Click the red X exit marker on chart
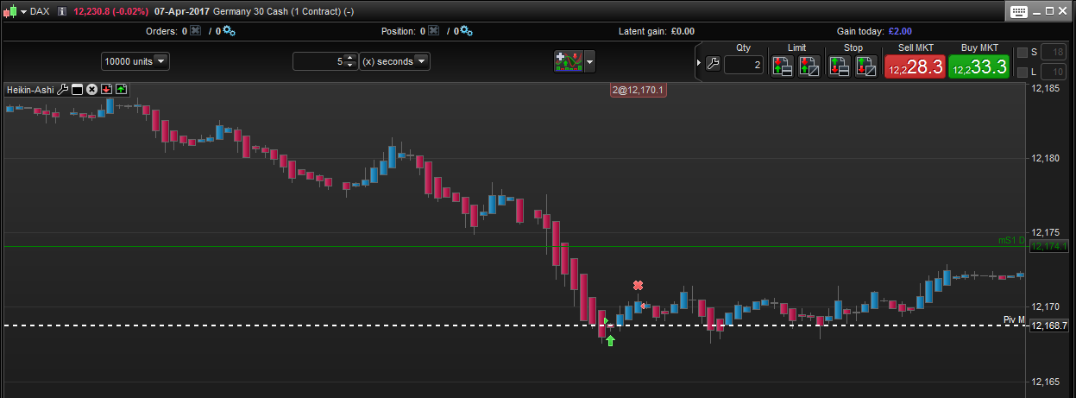The image size is (1076, 398). pyautogui.click(x=638, y=286)
